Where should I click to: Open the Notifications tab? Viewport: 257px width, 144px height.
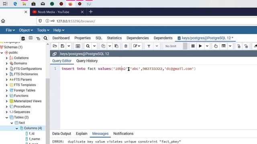[123, 134]
